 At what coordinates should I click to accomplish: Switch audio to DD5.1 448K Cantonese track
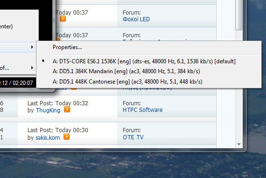[x=128, y=82]
